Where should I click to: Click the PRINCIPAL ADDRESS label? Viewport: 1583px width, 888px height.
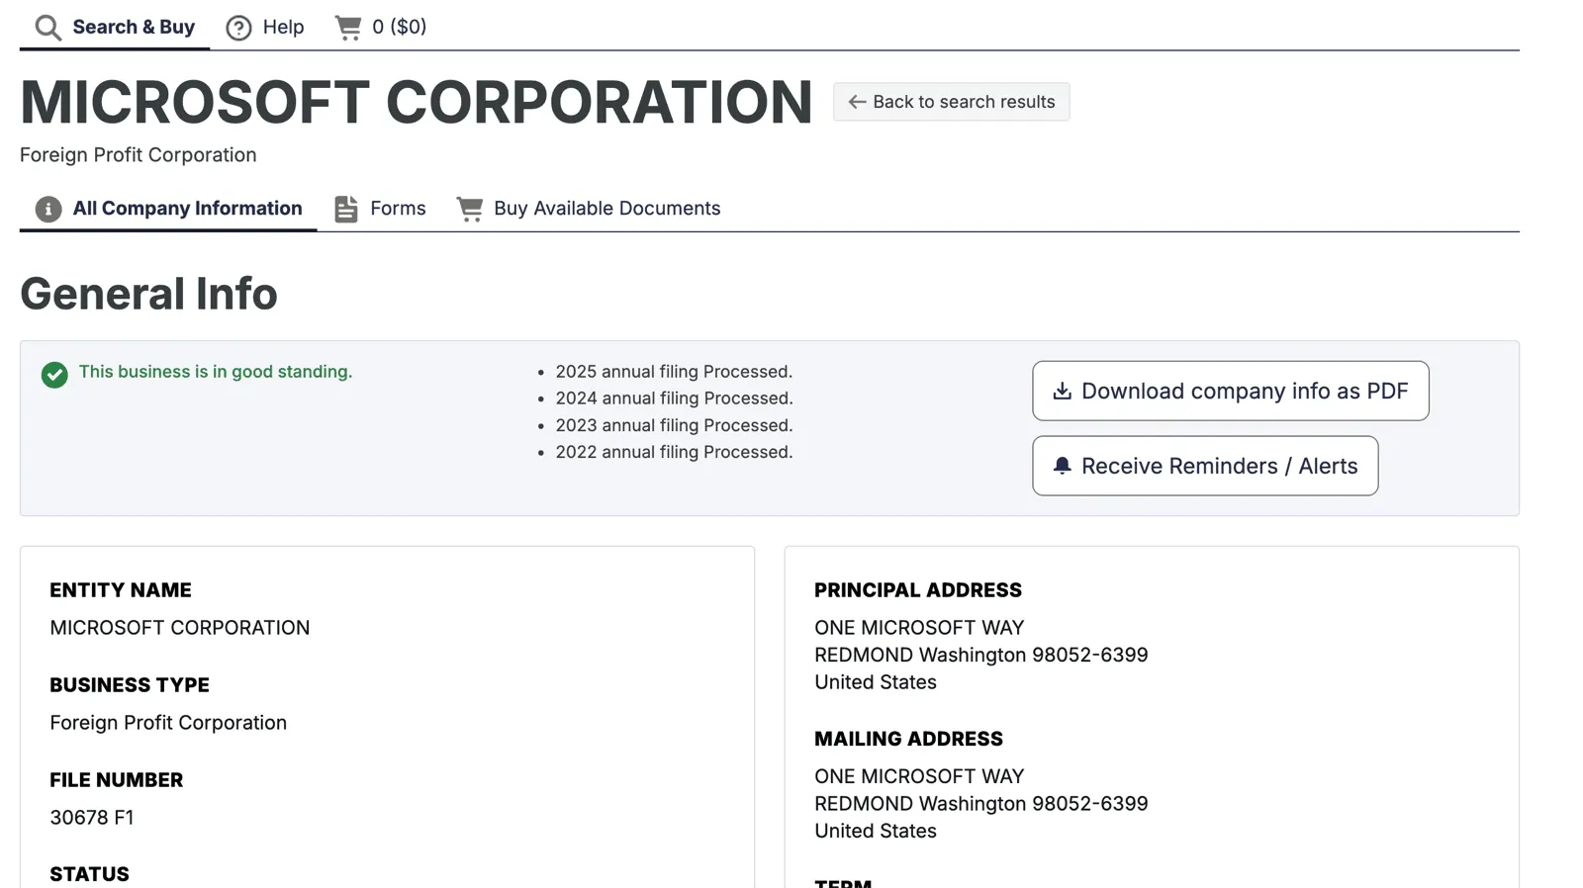(x=918, y=590)
